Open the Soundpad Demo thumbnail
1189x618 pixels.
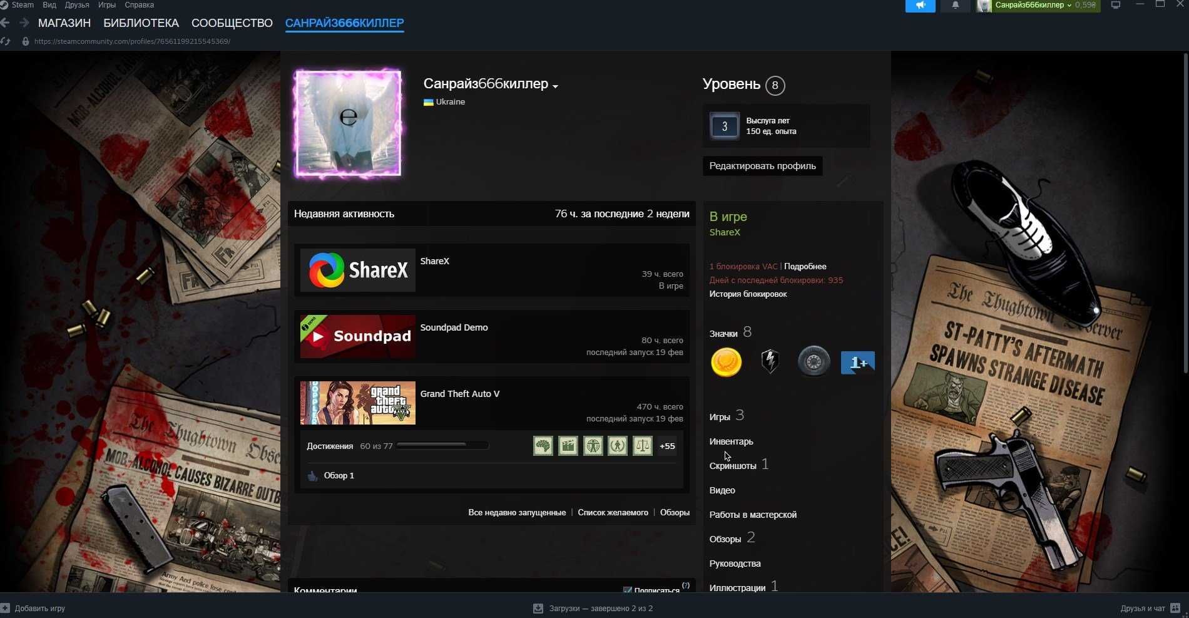[x=357, y=336]
